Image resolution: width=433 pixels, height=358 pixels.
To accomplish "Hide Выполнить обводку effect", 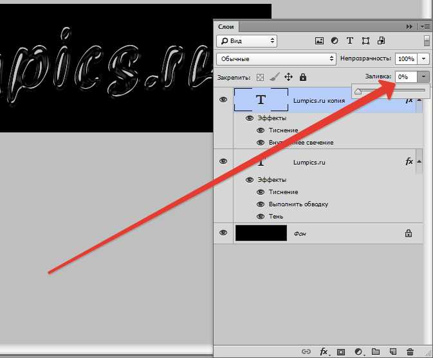I will (x=261, y=204).
